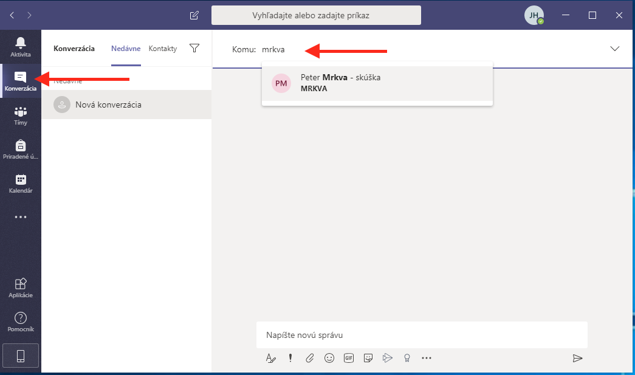This screenshot has height=375, width=635.
Task: Switch to the Nedávne tab
Action: [126, 49]
